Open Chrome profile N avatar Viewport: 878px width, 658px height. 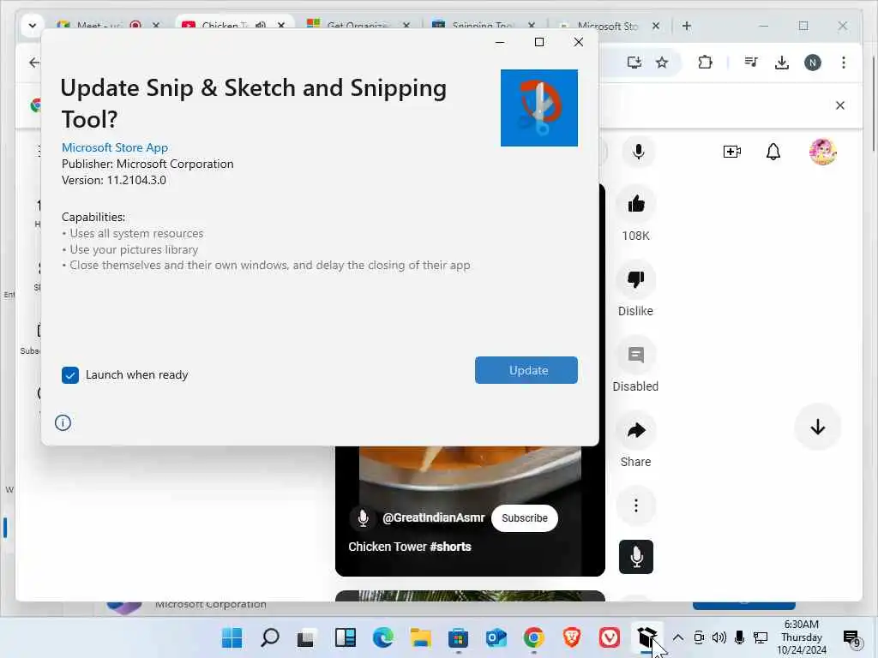(813, 62)
